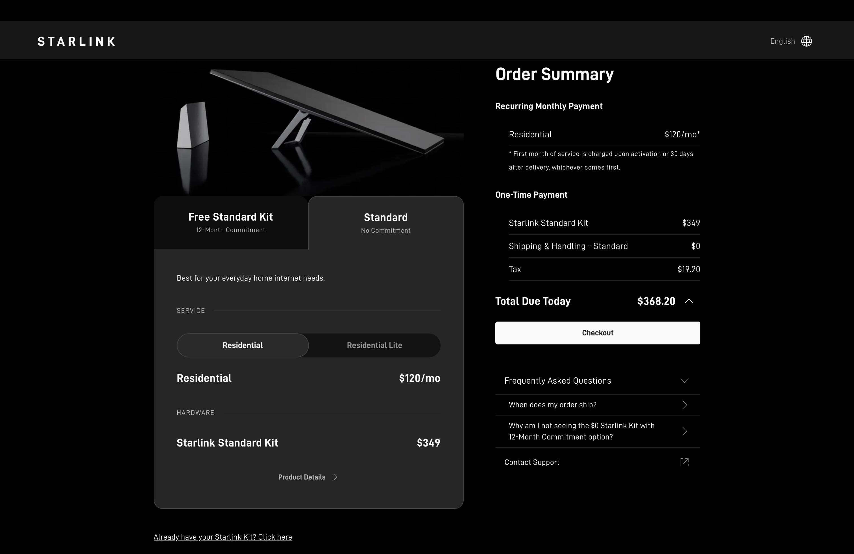Viewport: 854px width, 554px height.
Task: Click chevron next to order ship question
Action: [685, 405]
